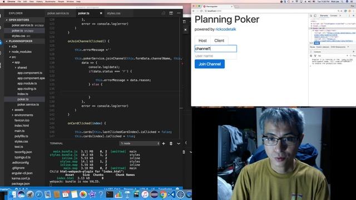The height and width of the screenshot is (200, 356).
Task: Open main.ts in explorer tree
Action: pos(19,131)
